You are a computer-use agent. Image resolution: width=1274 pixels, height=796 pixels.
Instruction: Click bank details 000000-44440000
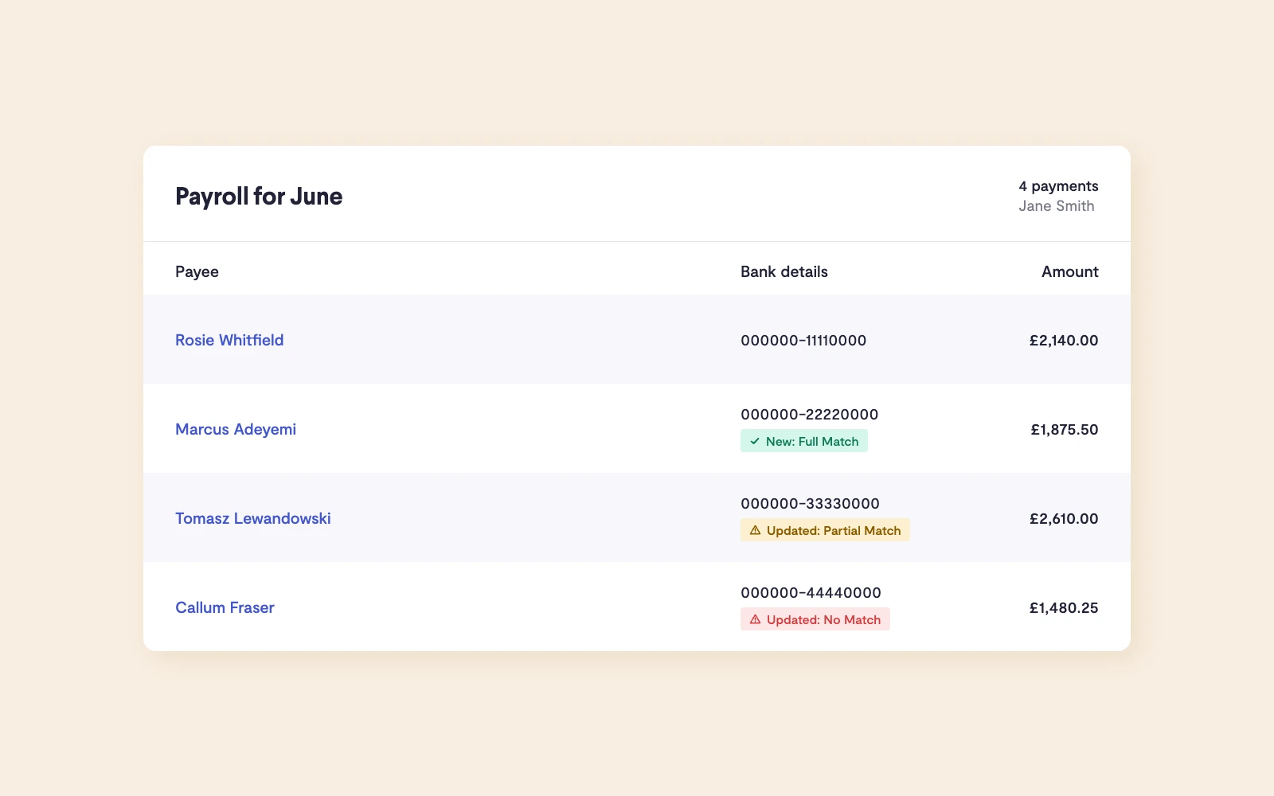tap(811, 592)
